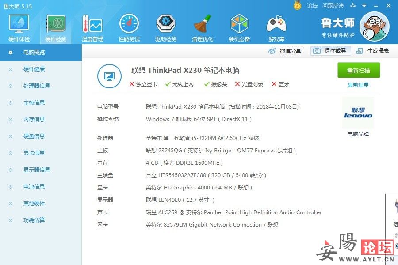The width and height of the screenshot is (398, 265).
Task: Open 游戏库 gamepad icon
Action: (x=276, y=28)
